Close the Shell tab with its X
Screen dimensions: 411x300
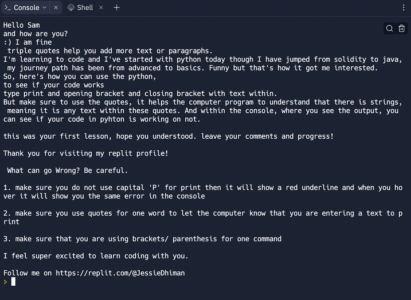pos(101,7)
